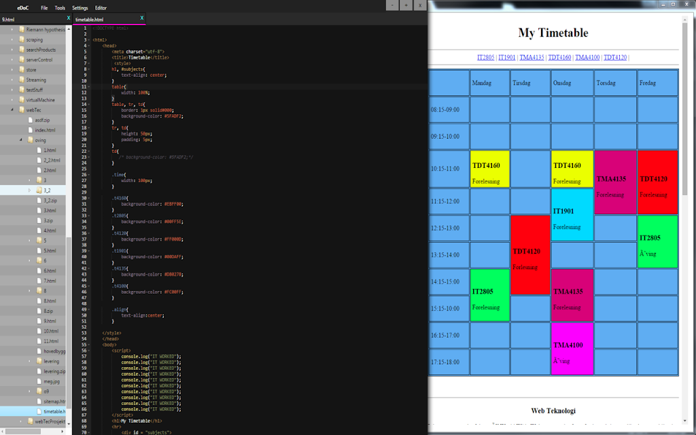Click the webTecProsjekt folder icon
Viewport: 696px width, 435px height.
pos(30,421)
